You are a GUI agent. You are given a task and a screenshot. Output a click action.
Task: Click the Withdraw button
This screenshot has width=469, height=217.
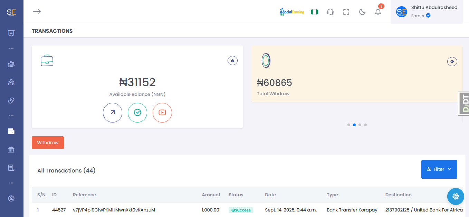48,143
